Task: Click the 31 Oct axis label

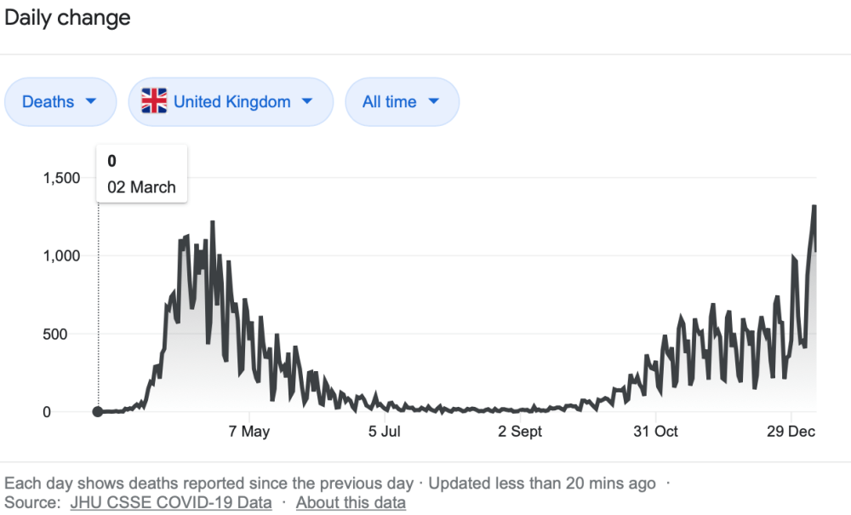Action: click(x=655, y=432)
